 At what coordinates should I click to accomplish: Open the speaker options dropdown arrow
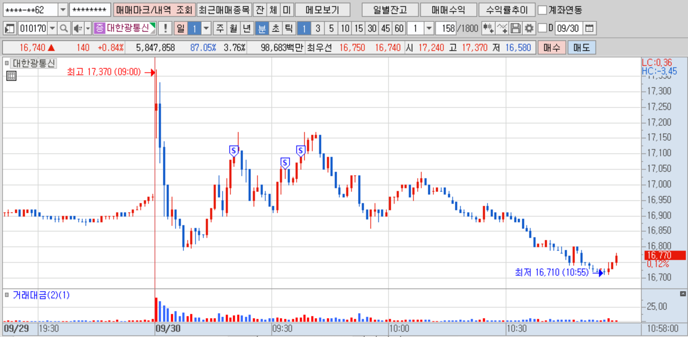tap(88, 28)
